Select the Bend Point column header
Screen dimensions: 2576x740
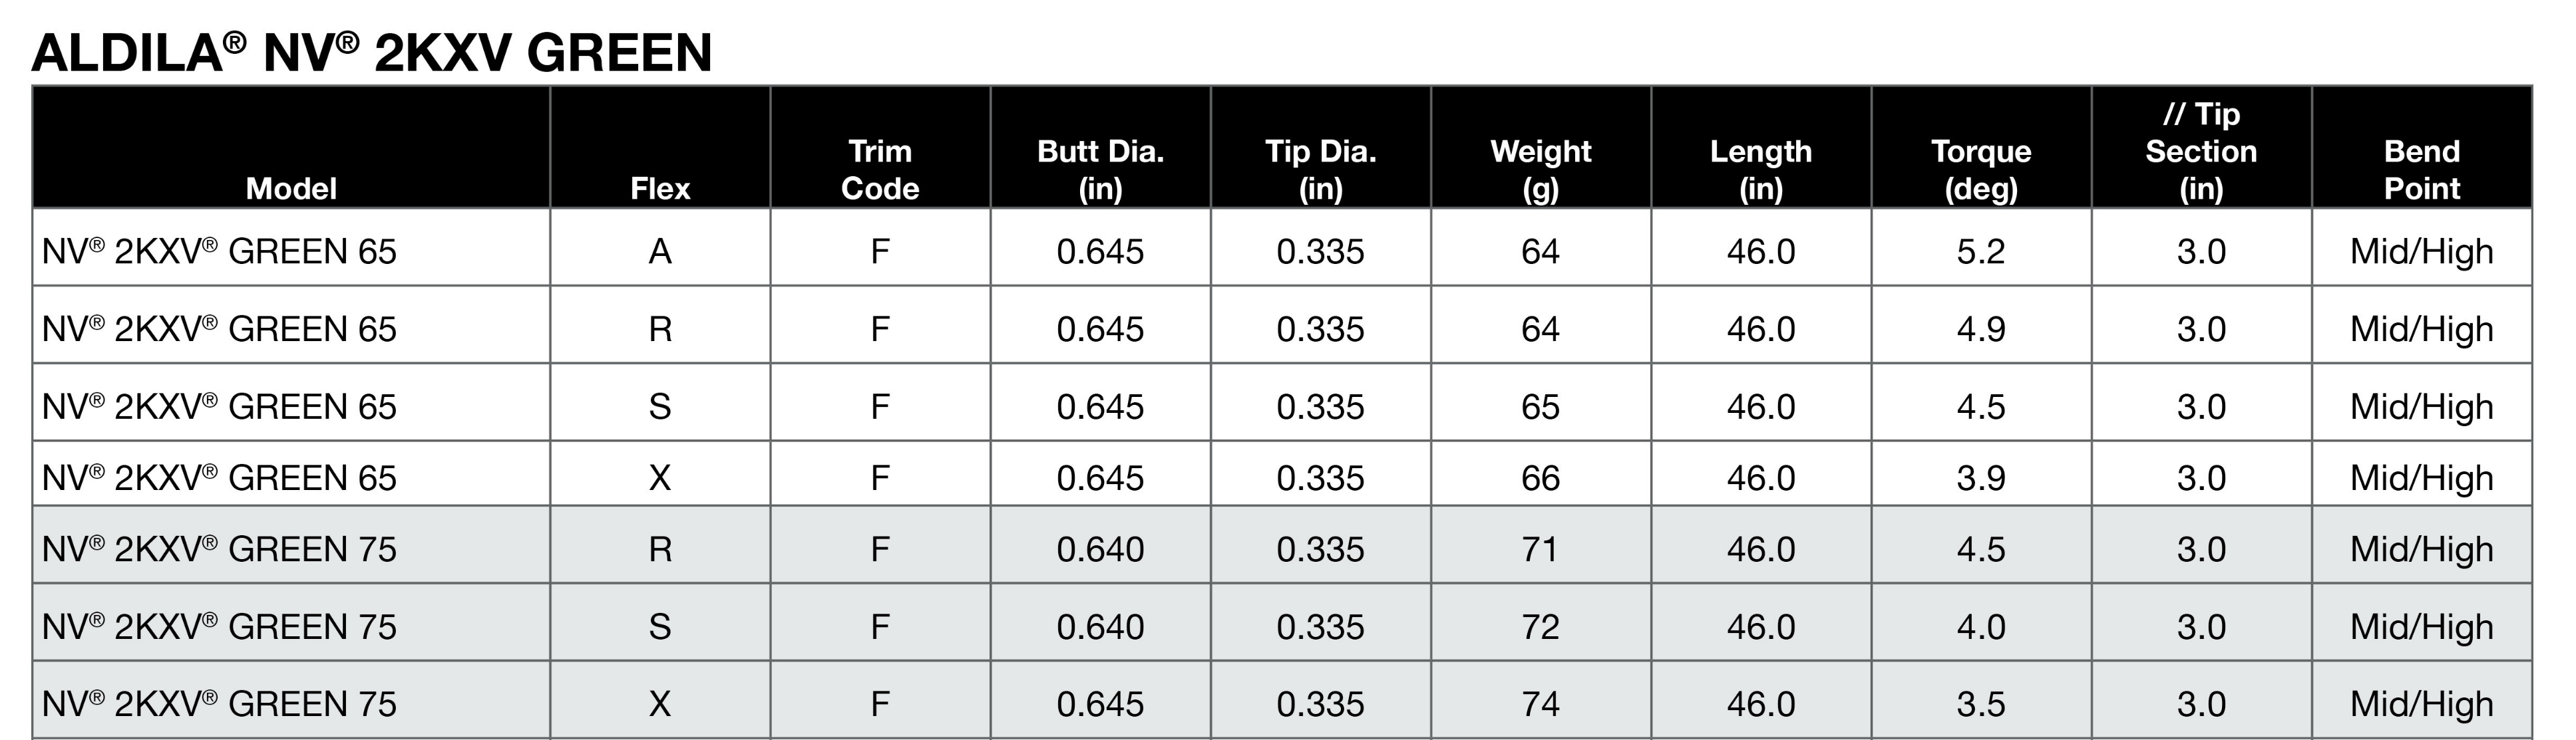(2421, 169)
